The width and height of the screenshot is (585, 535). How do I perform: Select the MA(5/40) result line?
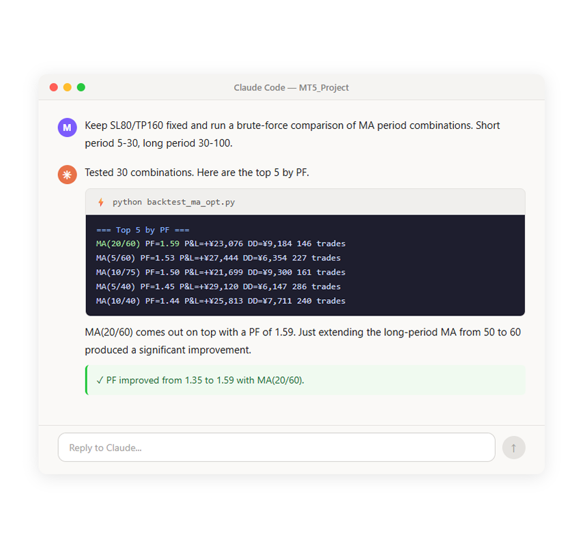[x=218, y=286]
